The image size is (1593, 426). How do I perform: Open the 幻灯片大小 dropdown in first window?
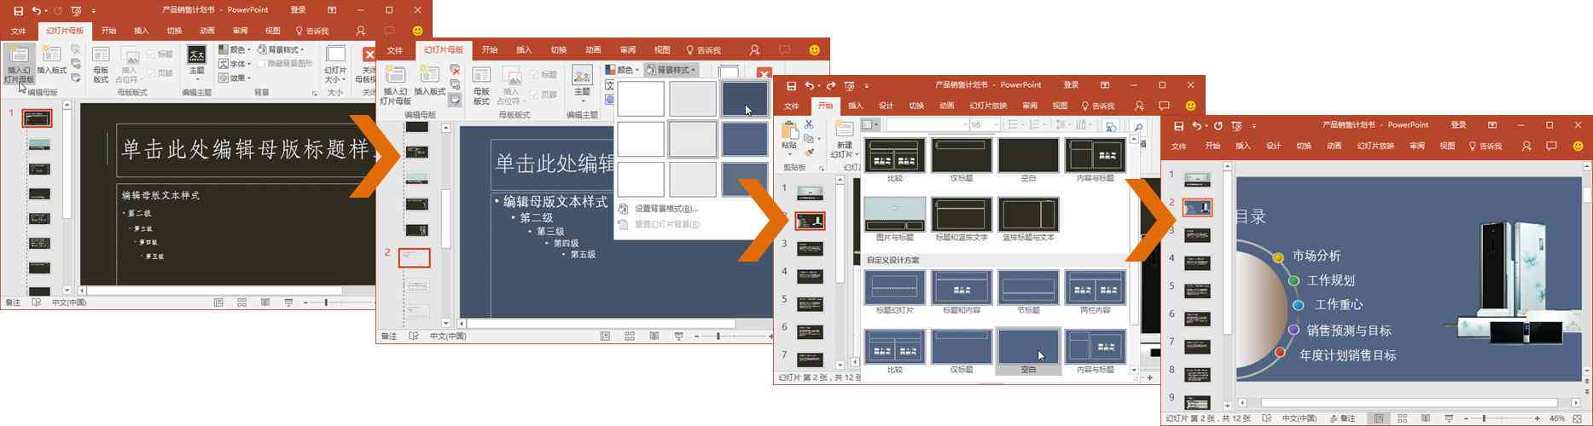click(x=335, y=65)
